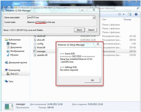The image size is (141, 112).
Task: Click the Библиотеки folder icon
Action: click(x=6, y=40)
